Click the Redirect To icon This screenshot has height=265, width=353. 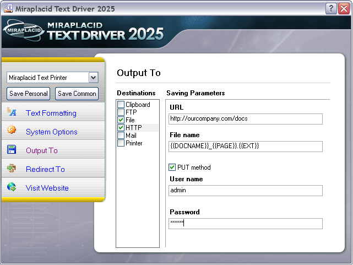click(12, 169)
